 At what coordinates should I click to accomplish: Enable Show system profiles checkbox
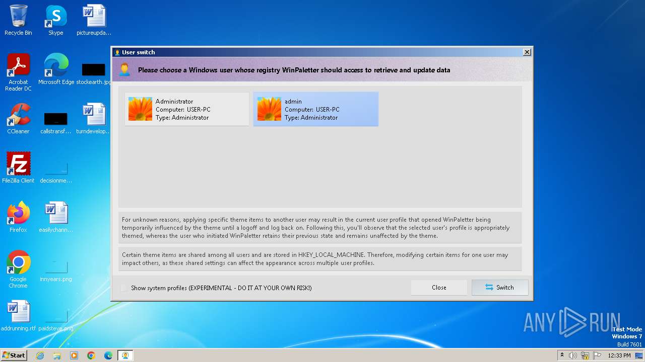coord(124,288)
